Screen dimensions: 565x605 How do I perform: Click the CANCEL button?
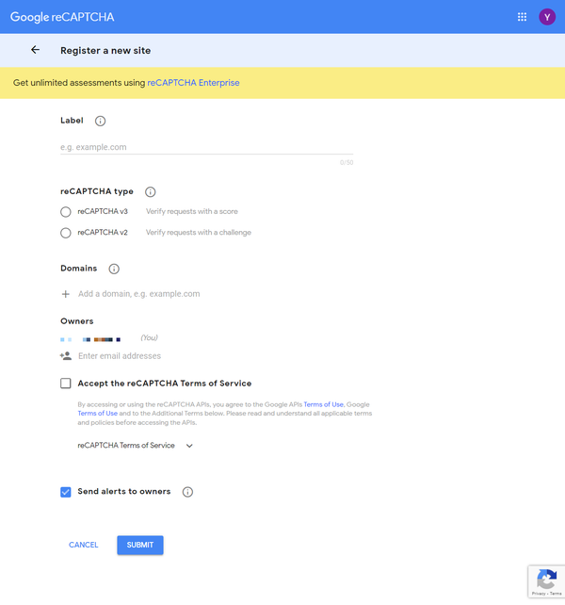[83, 545]
